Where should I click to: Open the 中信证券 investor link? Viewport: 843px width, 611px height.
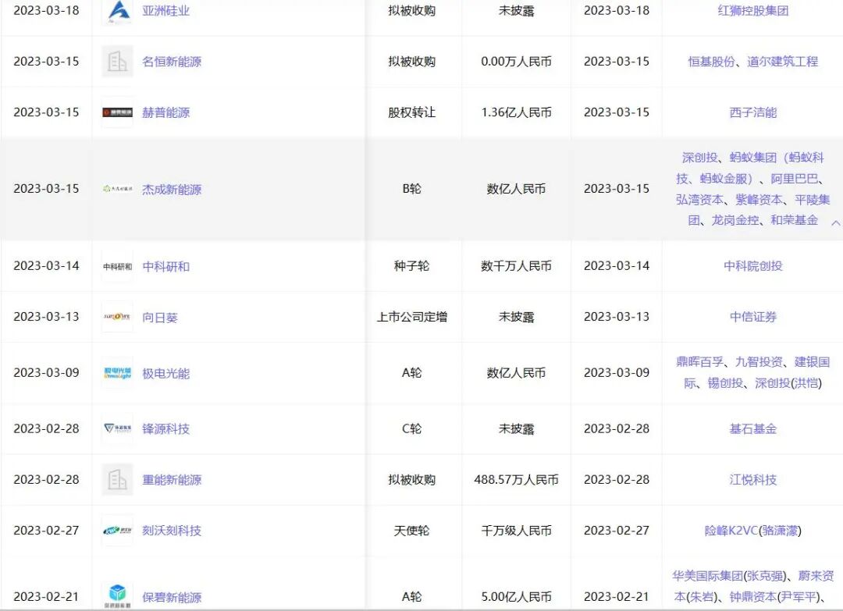pos(752,317)
